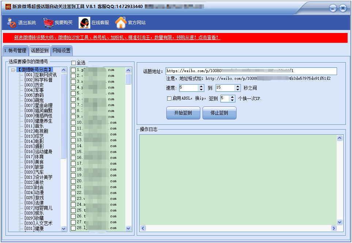This screenshot has height=243, width=352.
Task: Enable the 启用ADSL 换ip checkbox
Action: pos(169,98)
